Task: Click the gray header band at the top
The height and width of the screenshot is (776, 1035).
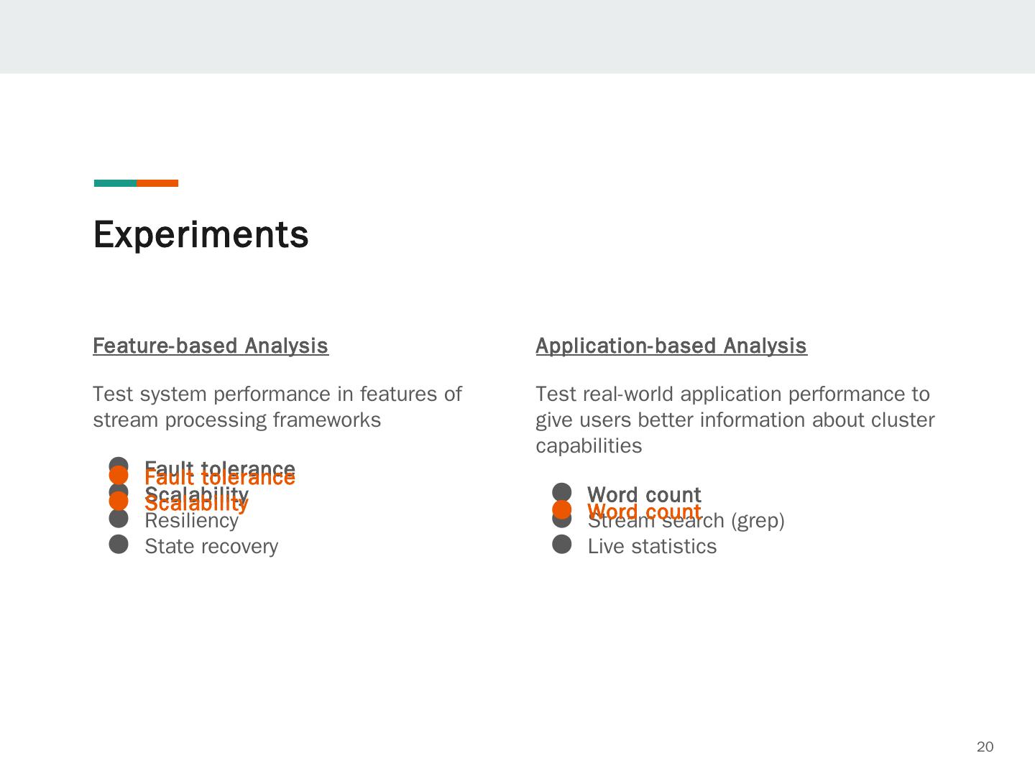Action: click(517, 36)
